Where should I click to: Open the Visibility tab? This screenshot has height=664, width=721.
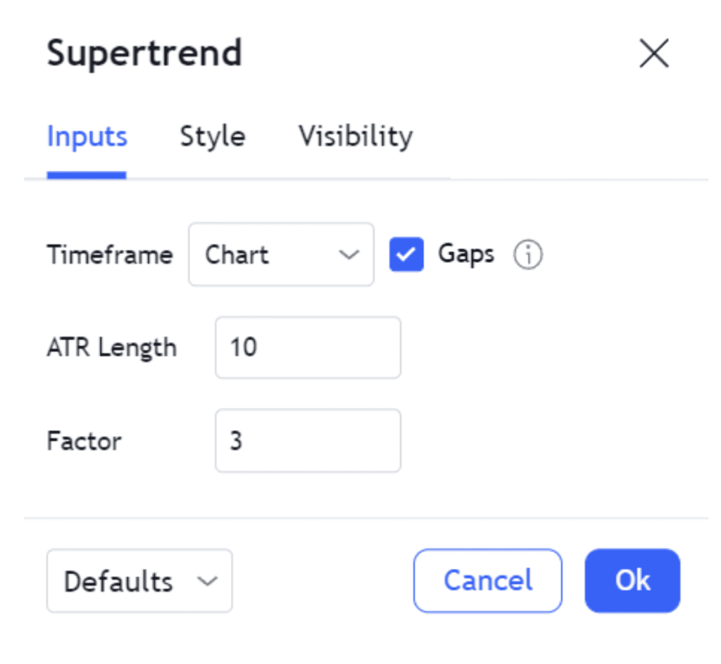pos(355,136)
